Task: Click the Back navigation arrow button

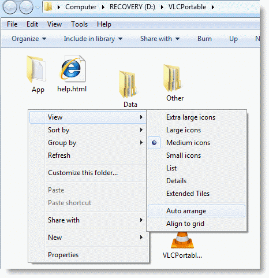Action: click(x=10, y=8)
